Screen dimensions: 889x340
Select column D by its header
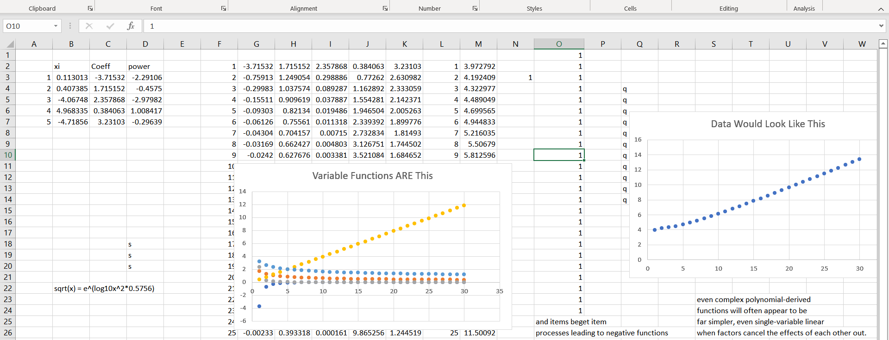tap(145, 44)
